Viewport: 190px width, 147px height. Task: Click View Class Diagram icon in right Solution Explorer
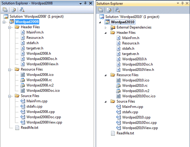point(118,10)
